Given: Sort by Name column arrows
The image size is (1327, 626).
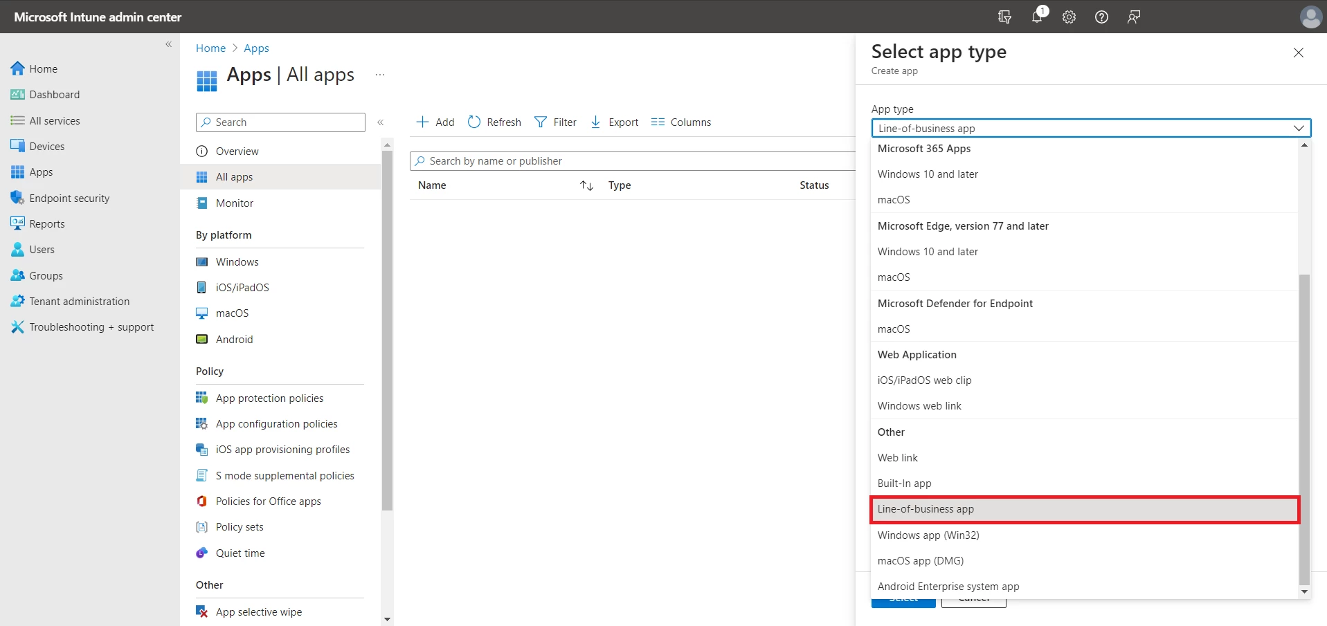Looking at the screenshot, I should [x=587, y=185].
